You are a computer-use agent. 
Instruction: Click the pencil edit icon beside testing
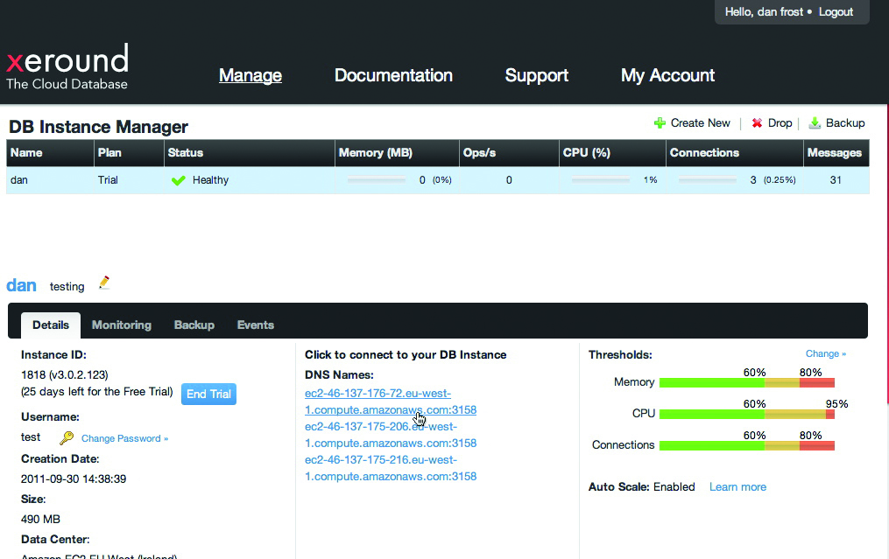pos(103,283)
